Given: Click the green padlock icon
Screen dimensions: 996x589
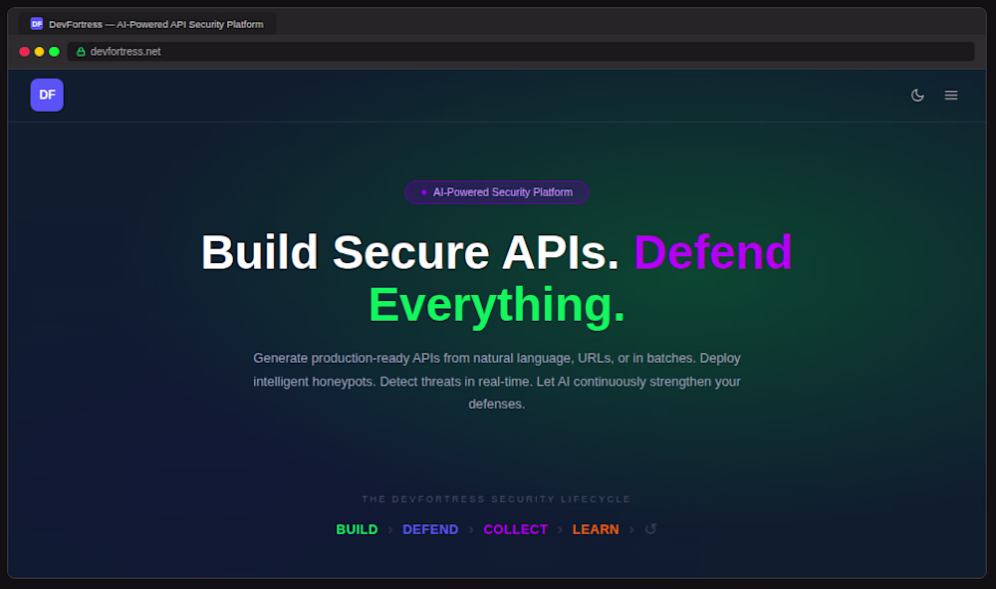Looking at the screenshot, I should point(82,52).
